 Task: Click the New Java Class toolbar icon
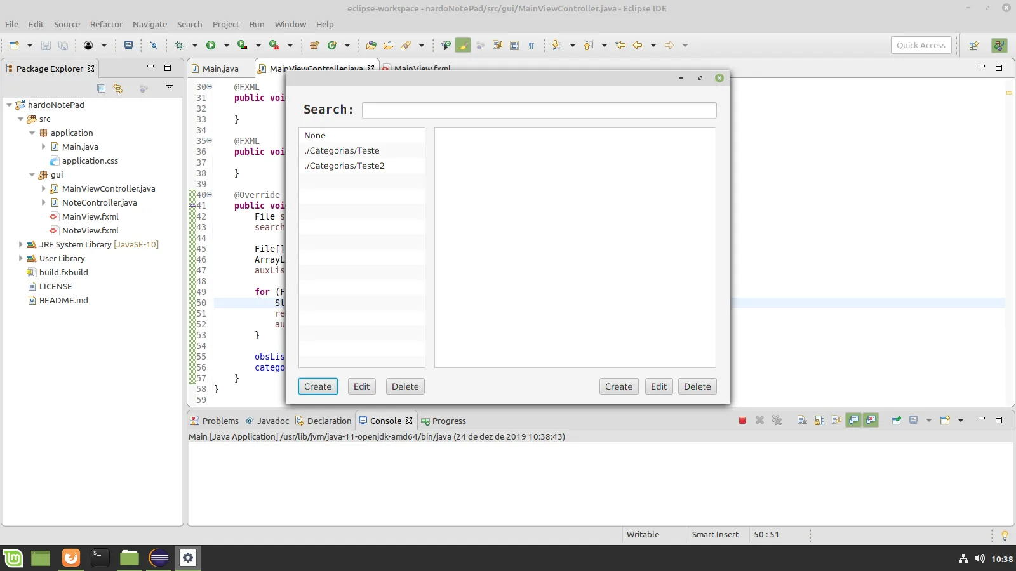pos(331,45)
